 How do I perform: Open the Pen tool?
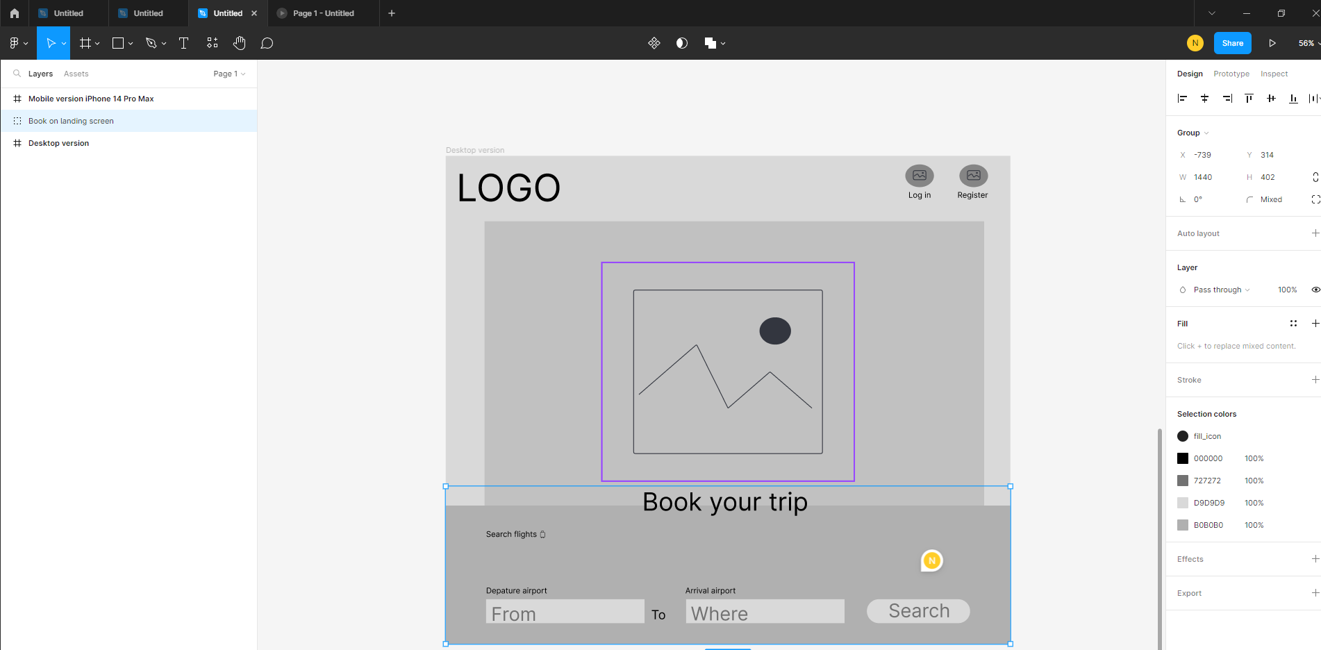[x=151, y=43]
